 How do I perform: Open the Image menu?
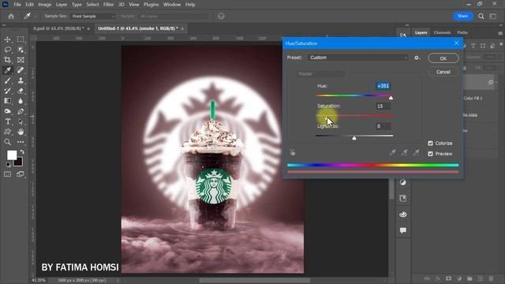(45, 5)
